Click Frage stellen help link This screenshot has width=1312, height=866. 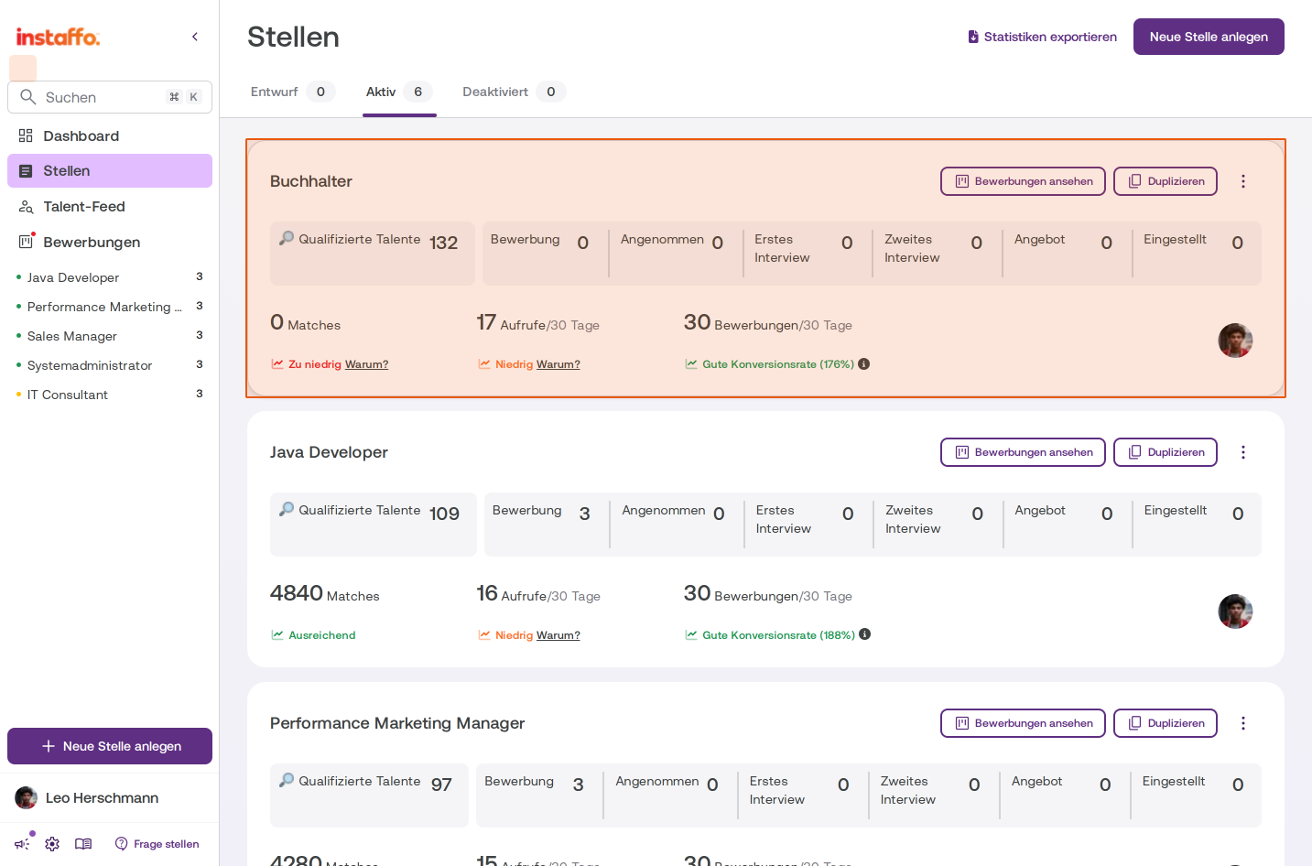157,844
